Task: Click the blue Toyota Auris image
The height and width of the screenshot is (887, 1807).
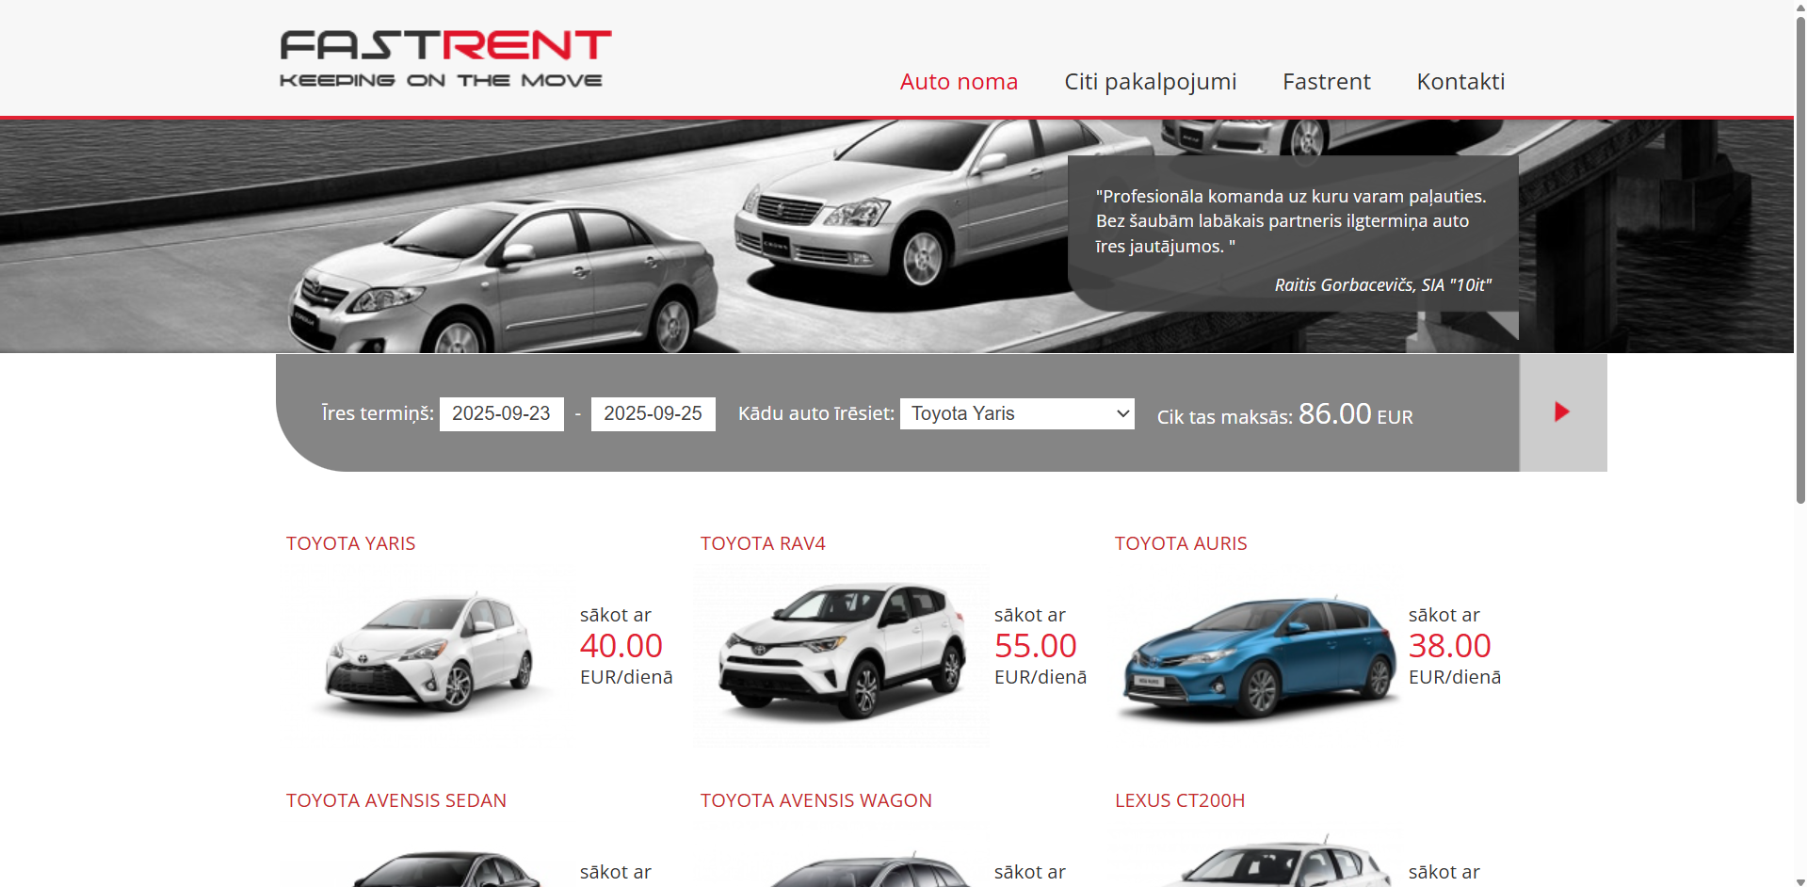Action: [1257, 657]
